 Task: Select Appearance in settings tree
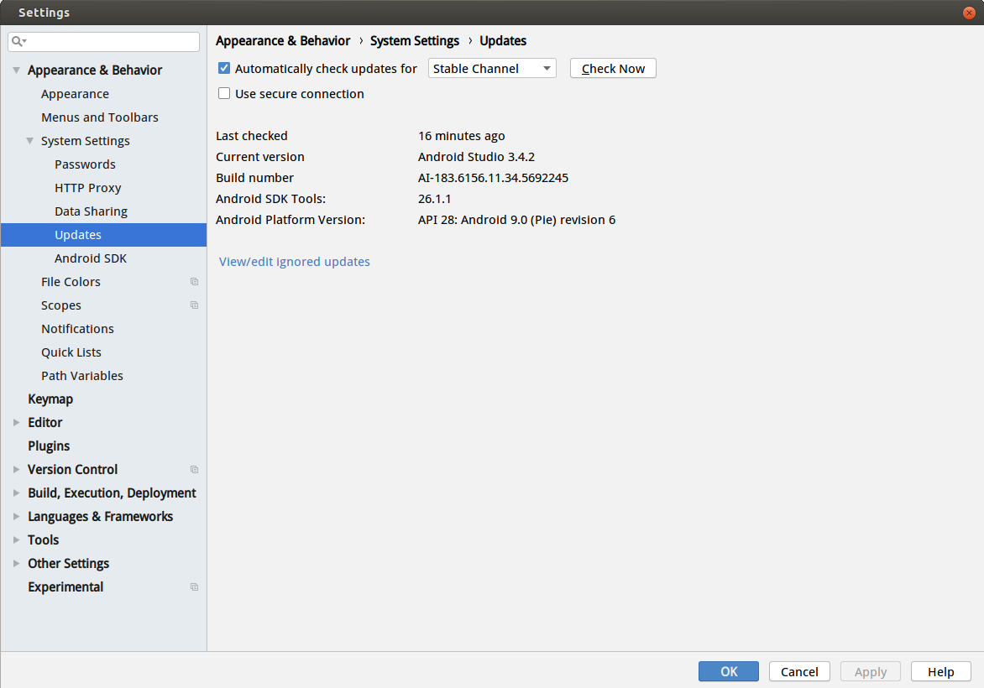pyautogui.click(x=76, y=94)
